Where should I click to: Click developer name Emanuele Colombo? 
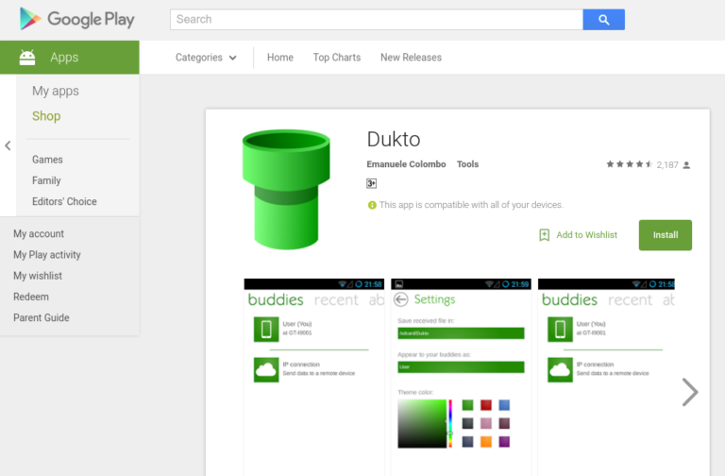point(406,164)
